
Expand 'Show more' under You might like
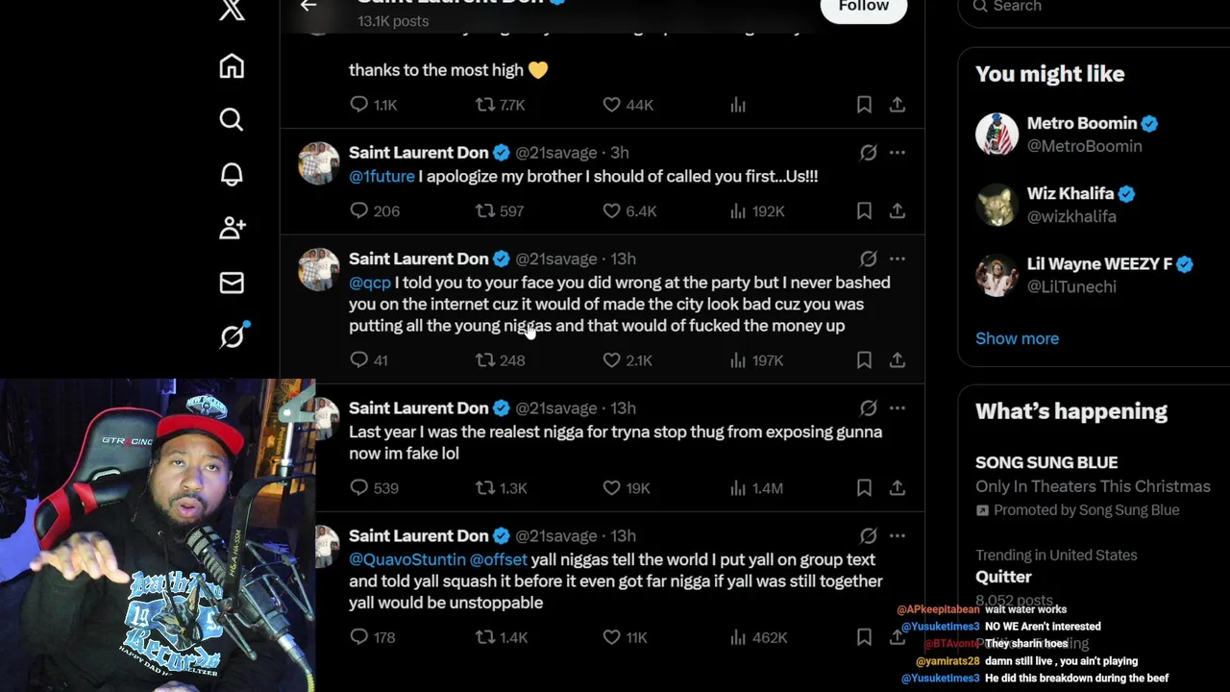1017,338
